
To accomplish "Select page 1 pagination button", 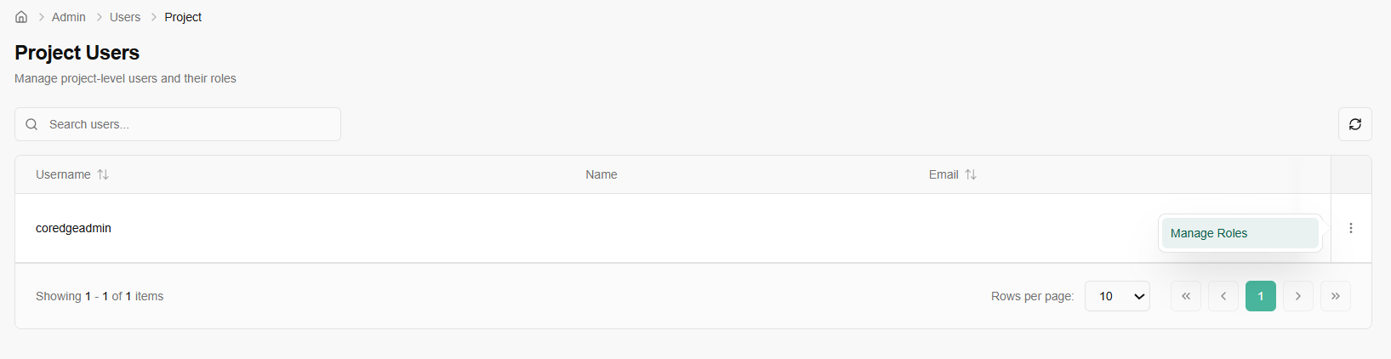I will click(1260, 296).
